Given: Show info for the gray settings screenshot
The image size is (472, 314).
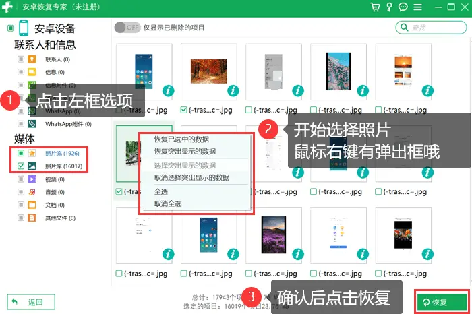Looking at the screenshot, I should [298, 90].
